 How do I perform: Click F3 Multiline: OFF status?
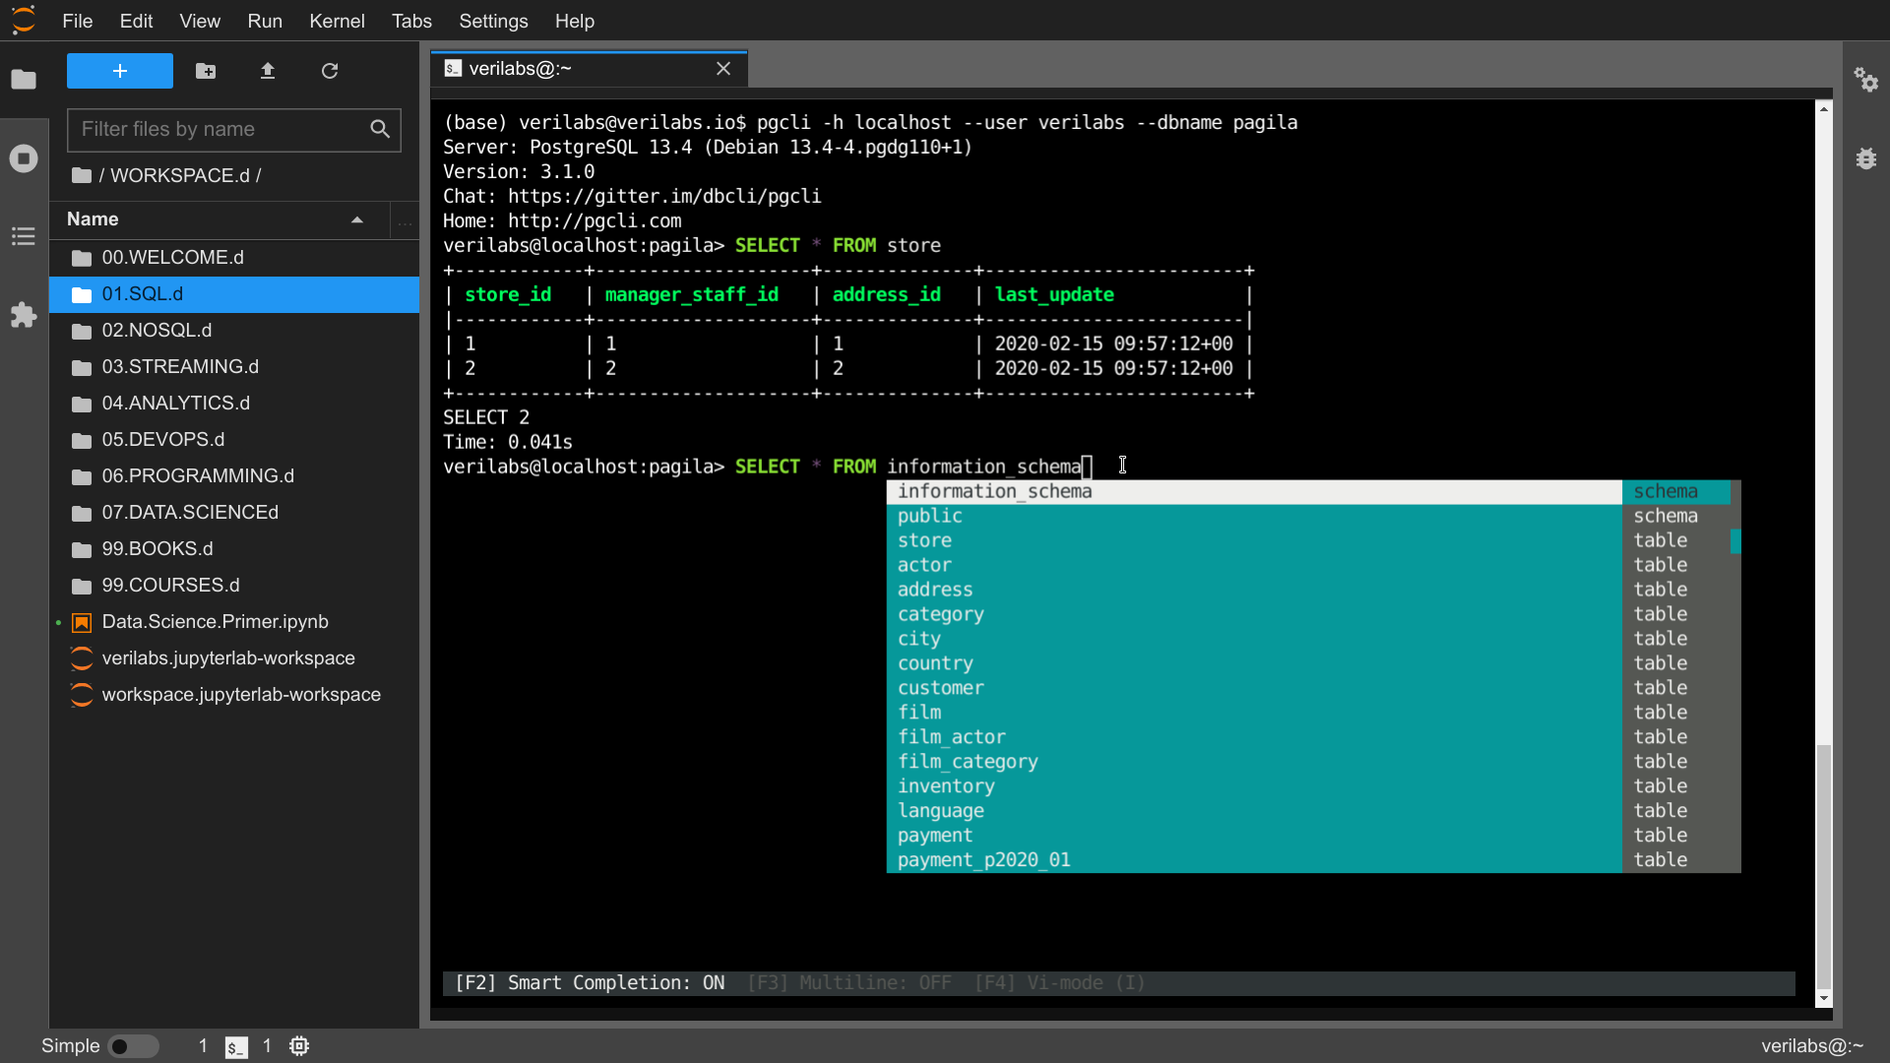tap(850, 983)
